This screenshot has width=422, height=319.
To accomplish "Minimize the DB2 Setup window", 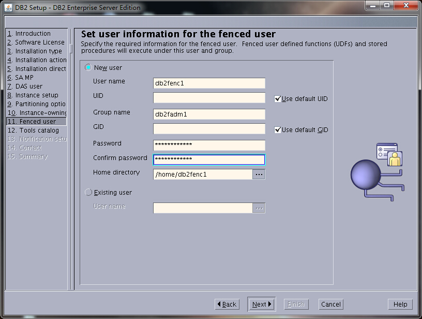I will pyautogui.click(x=373, y=5).
